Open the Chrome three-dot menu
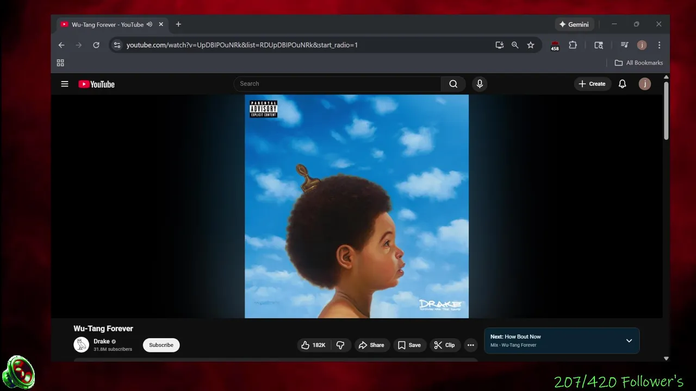 [659, 45]
